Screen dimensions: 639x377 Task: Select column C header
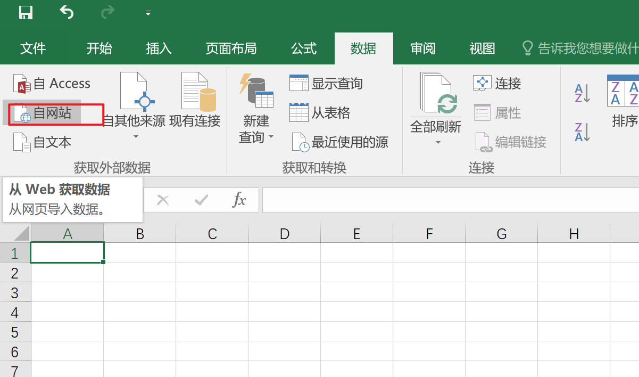pos(212,233)
